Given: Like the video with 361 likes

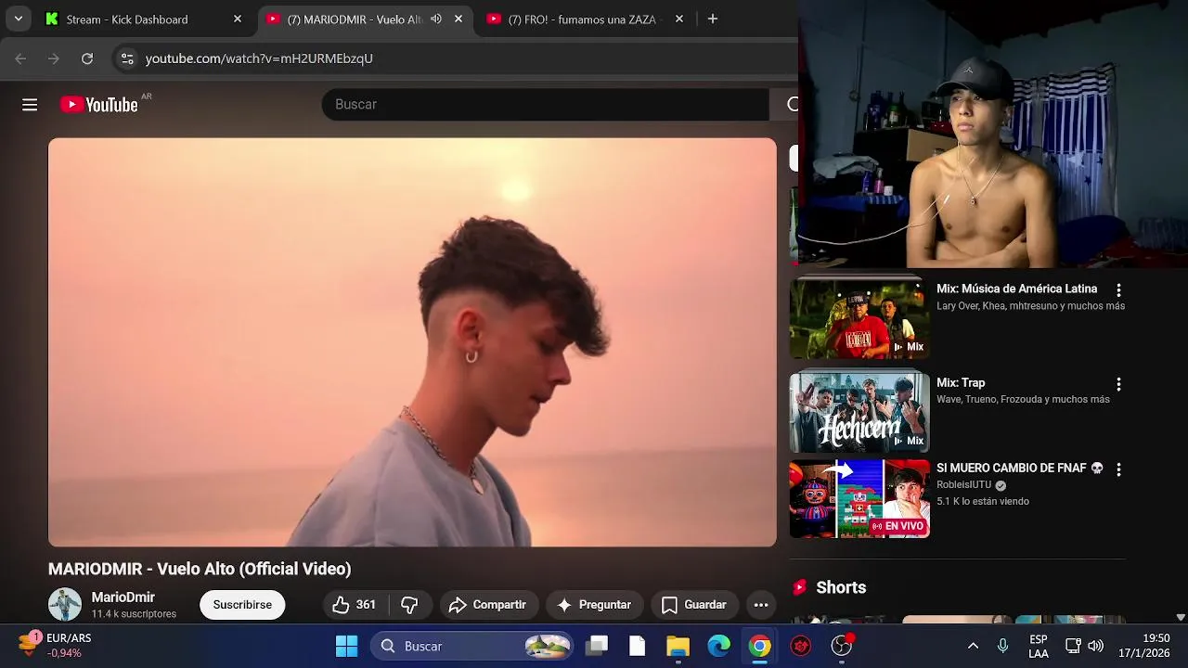Looking at the screenshot, I should pyautogui.click(x=354, y=605).
